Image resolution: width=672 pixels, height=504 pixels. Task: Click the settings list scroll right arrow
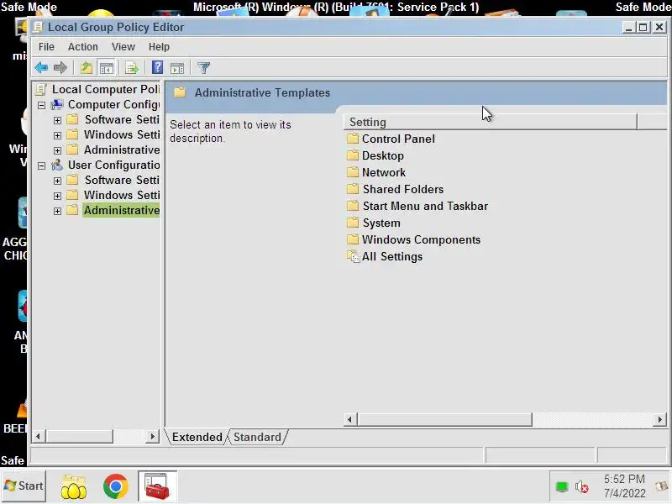click(659, 419)
